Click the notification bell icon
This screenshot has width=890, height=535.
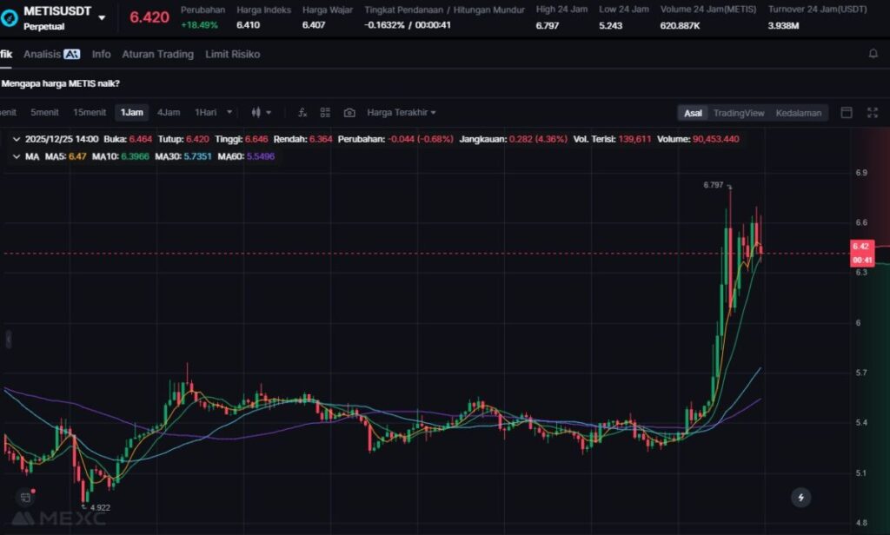tap(873, 54)
